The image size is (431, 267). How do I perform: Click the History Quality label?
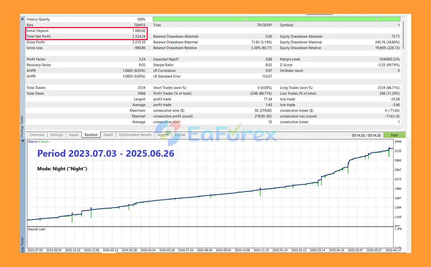coord(38,19)
